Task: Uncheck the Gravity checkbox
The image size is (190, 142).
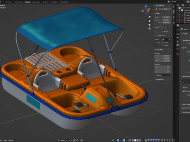Action: pyautogui.click(x=184, y=91)
